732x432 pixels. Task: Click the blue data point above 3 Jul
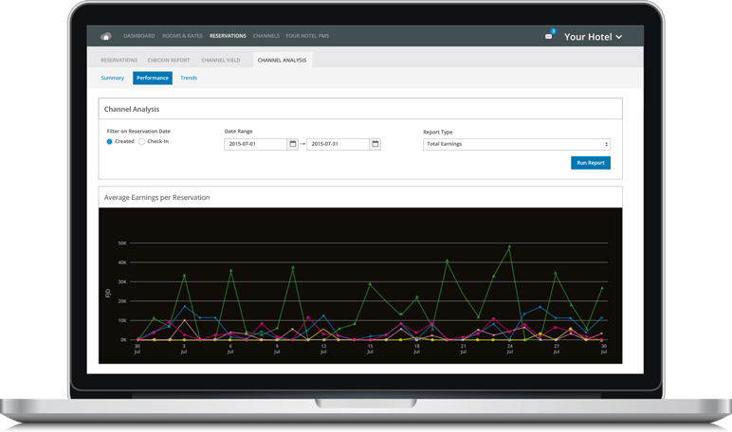point(185,307)
